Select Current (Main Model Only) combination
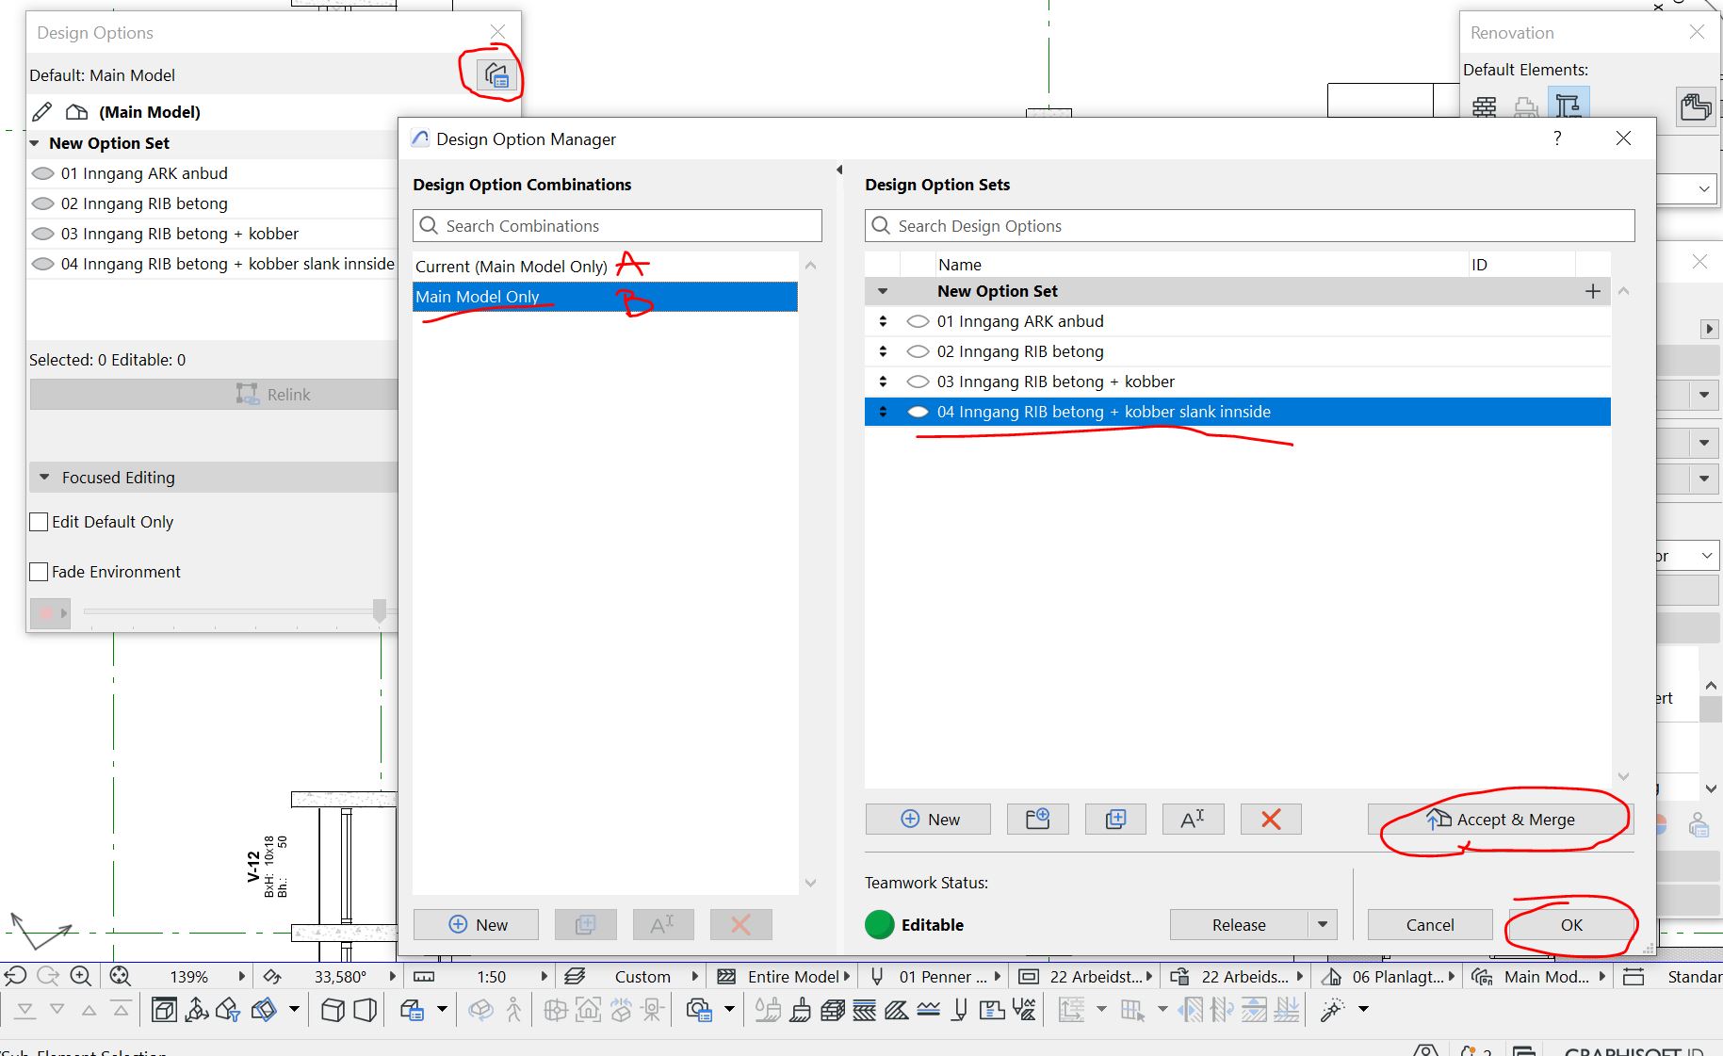The width and height of the screenshot is (1723, 1056). point(512,267)
